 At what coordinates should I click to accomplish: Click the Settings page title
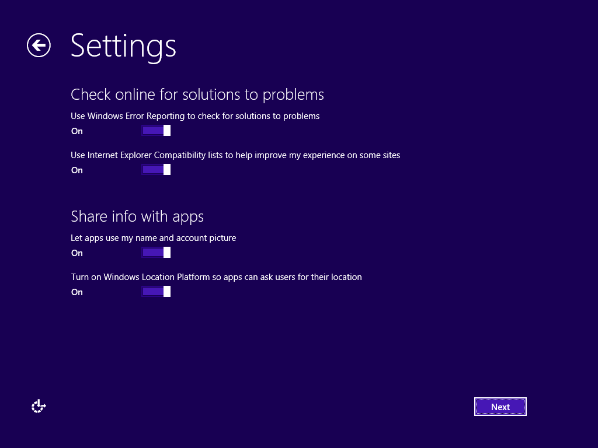click(x=123, y=45)
